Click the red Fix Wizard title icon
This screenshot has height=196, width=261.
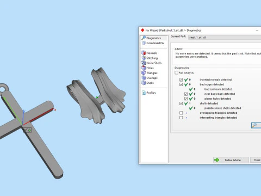point(142,30)
